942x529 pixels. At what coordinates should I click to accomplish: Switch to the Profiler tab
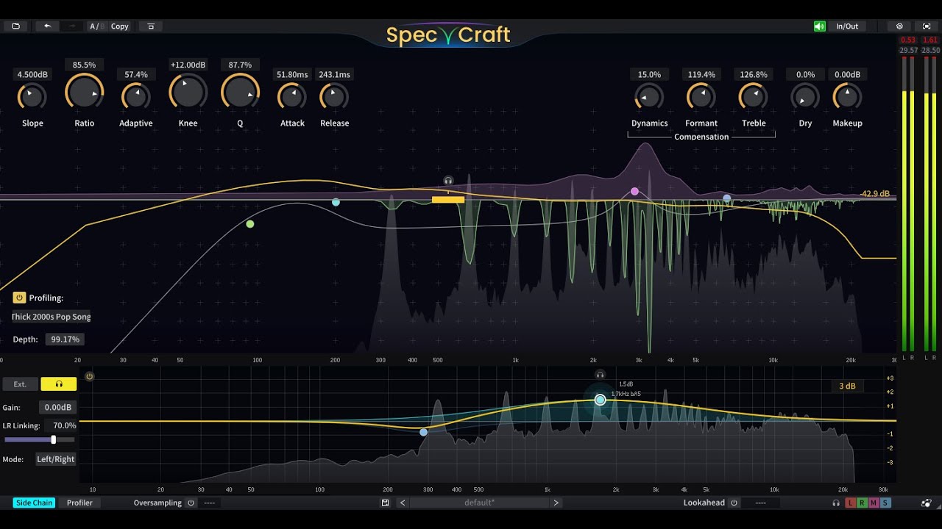79,503
